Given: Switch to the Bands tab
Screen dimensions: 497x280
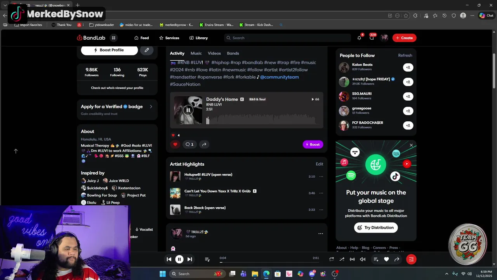Looking at the screenshot, I should pyautogui.click(x=233, y=53).
